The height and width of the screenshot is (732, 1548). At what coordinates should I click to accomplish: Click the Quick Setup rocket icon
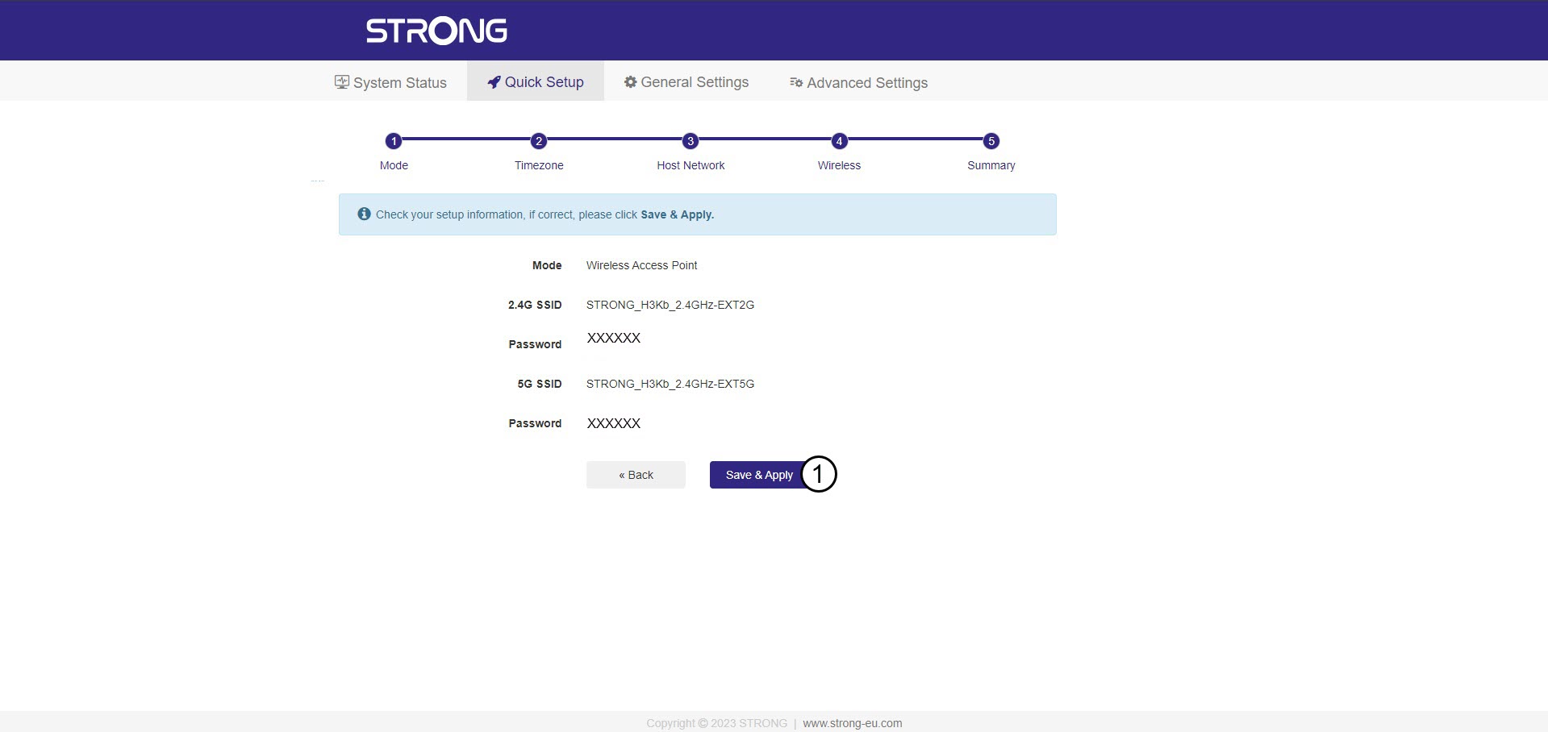point(494,82)
